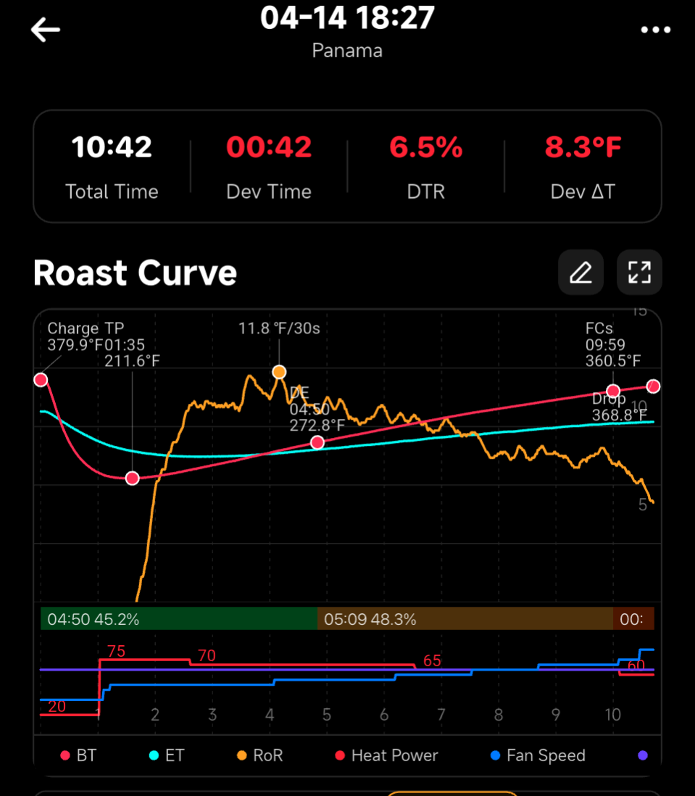Tap the heat power 65 label
Screen dimensions: 695x796
pyautogui.click(x=432, y=660)
